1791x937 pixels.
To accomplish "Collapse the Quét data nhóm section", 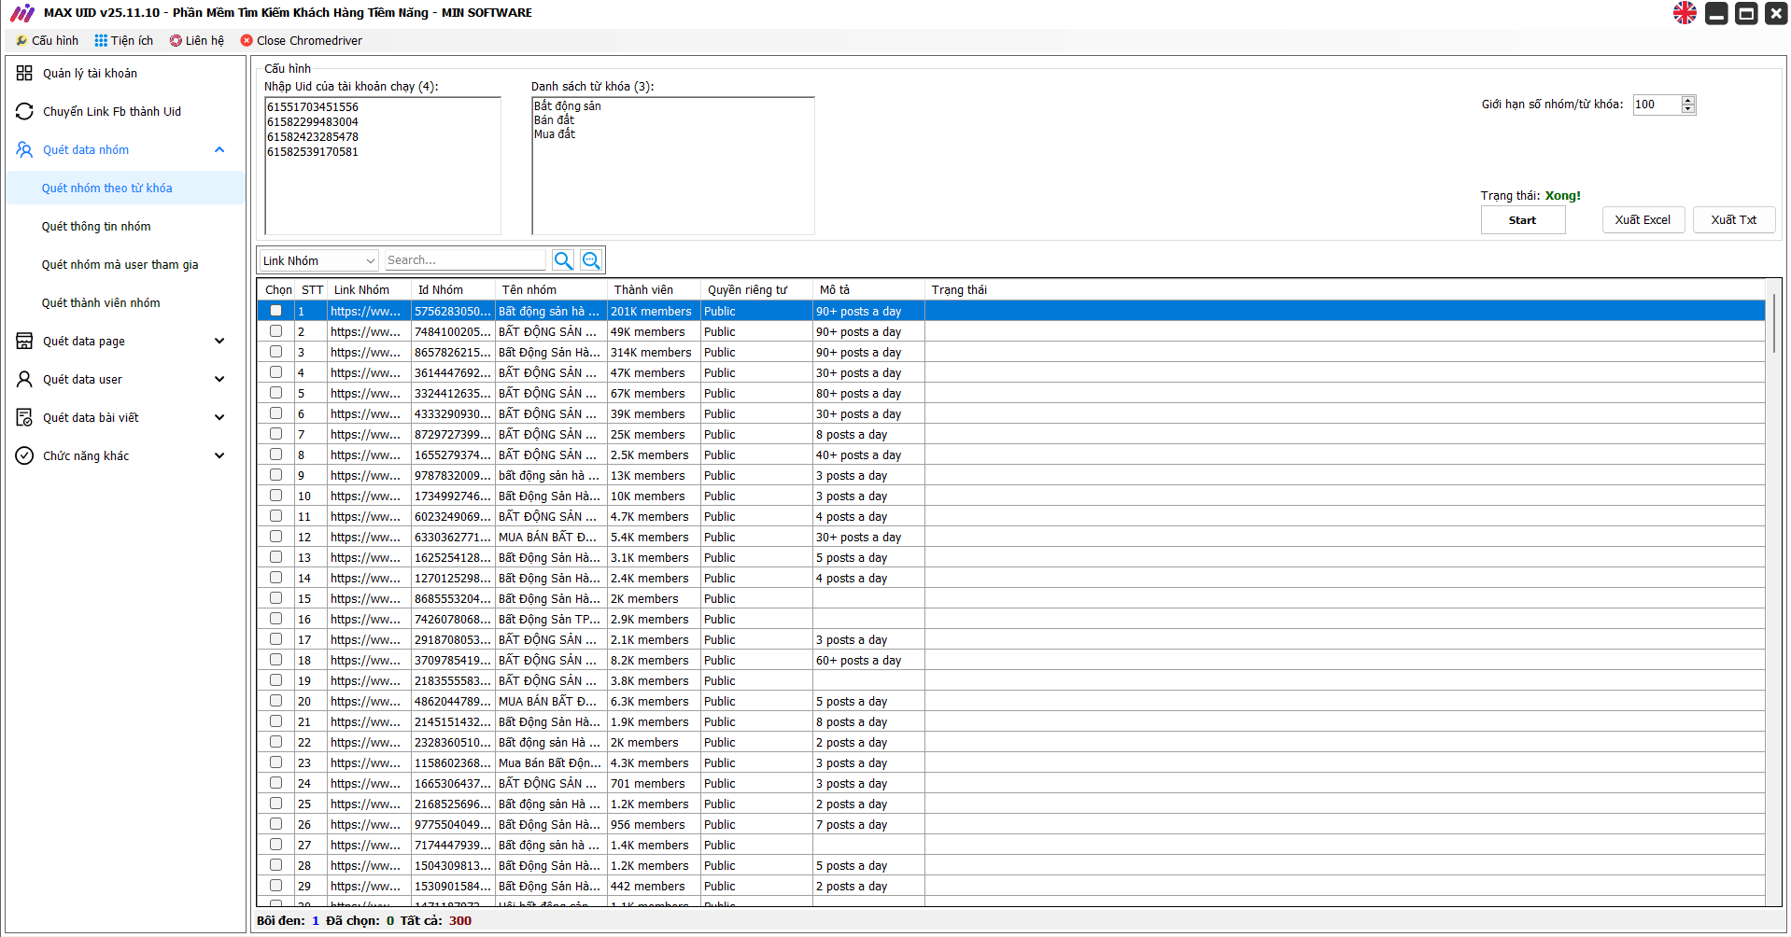I will click(219, 150).
